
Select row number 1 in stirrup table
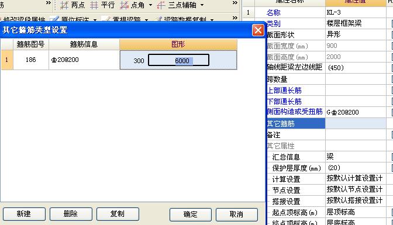coord(7,60)
